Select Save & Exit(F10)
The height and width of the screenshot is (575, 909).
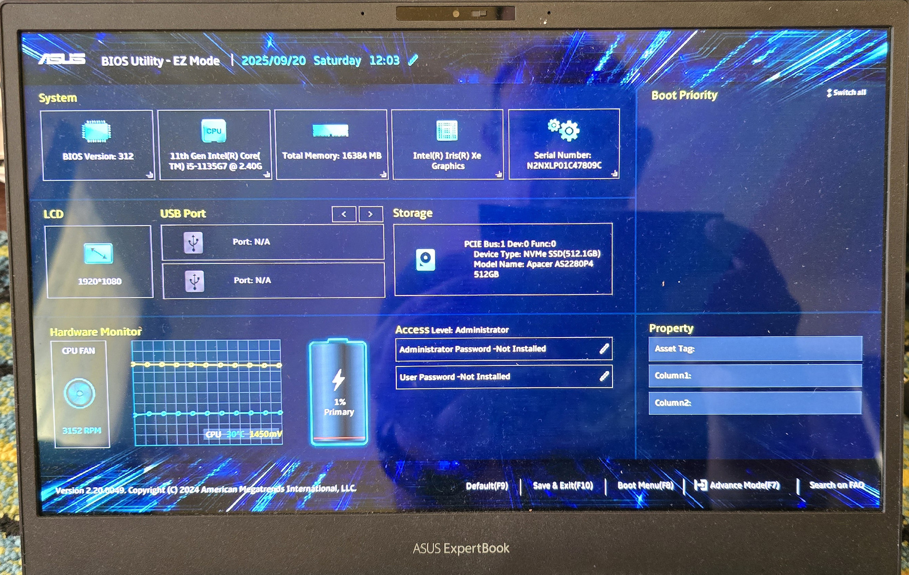click(x=563, y=485)
